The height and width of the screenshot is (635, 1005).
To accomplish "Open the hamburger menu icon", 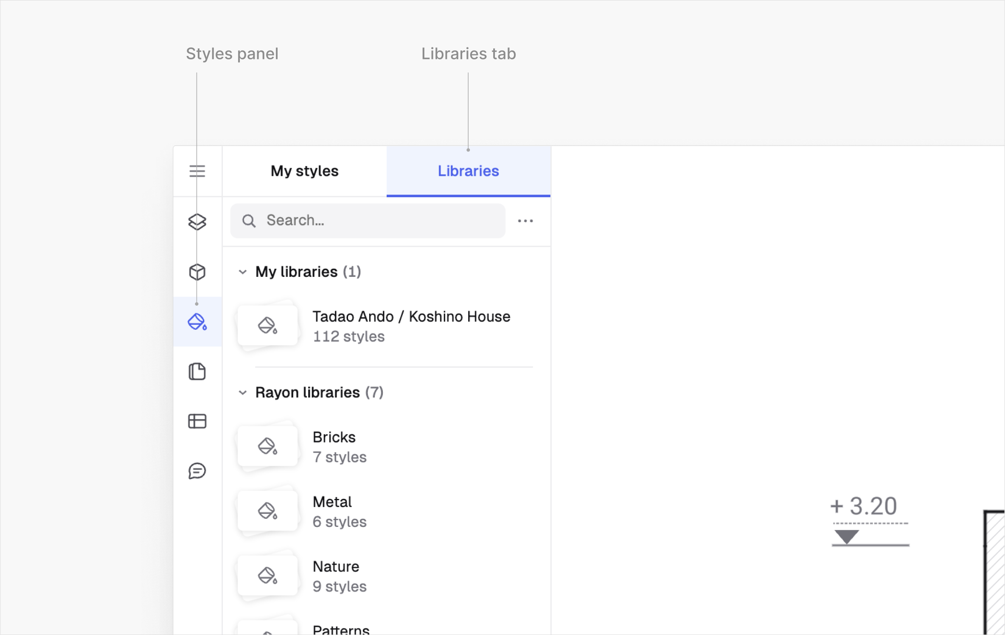I will point(197,171).
